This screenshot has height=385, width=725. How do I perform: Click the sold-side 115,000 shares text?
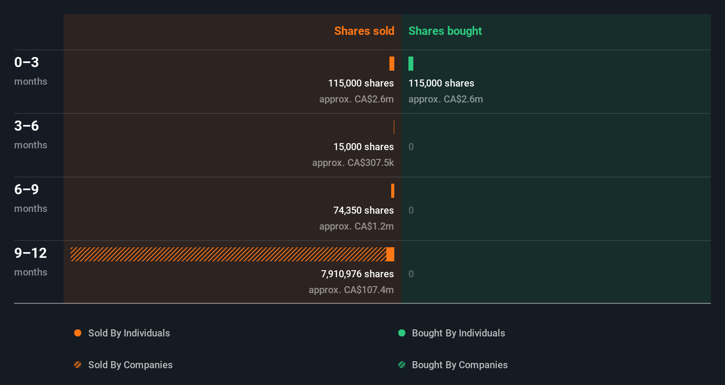361,83
